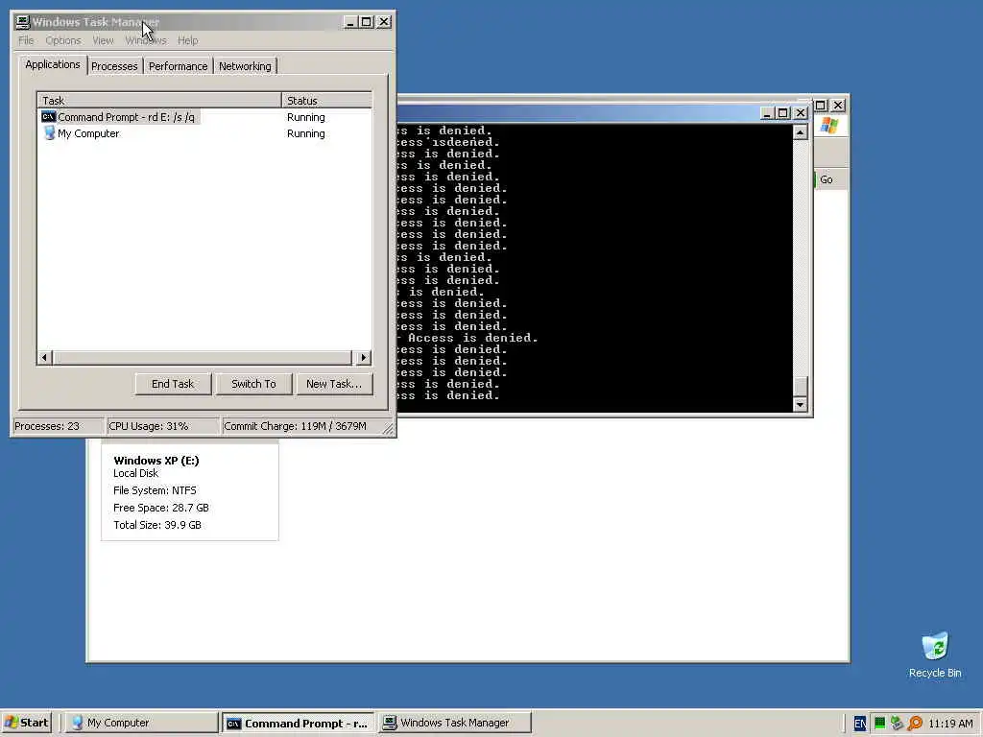Click the task list left scroll arrow

coord(44,357)
